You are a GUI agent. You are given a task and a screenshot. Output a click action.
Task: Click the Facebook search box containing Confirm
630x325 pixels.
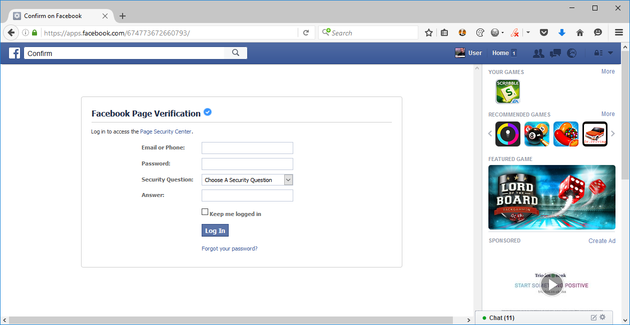click(x=125, y=53)
